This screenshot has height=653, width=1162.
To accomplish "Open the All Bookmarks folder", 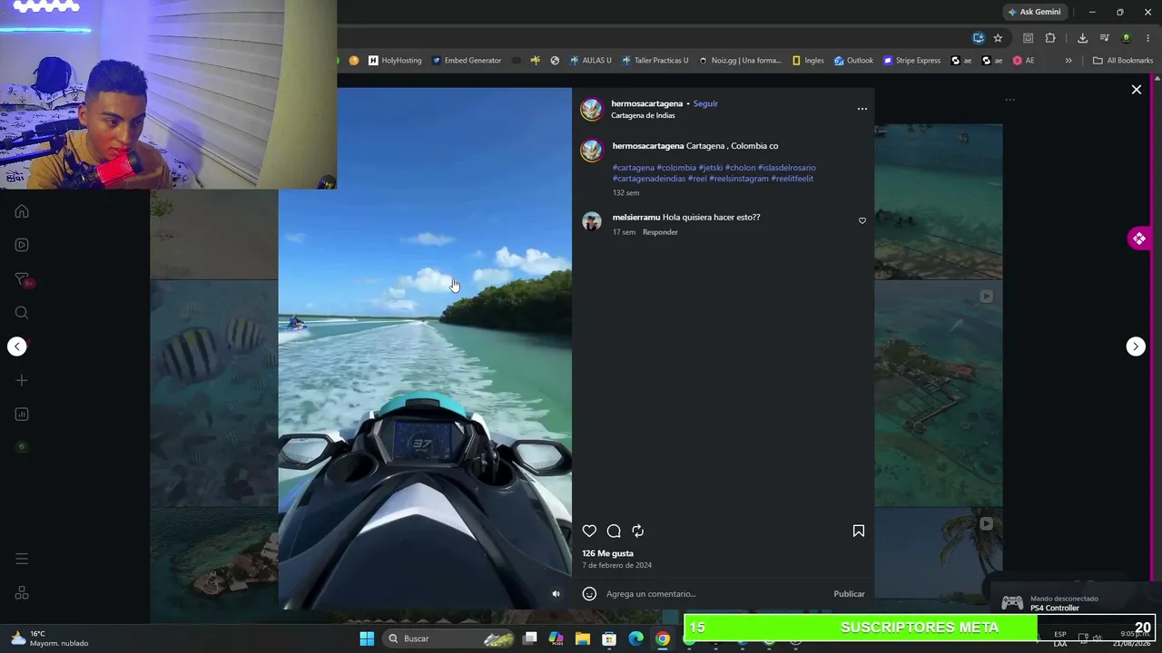I will point(1123,61).
